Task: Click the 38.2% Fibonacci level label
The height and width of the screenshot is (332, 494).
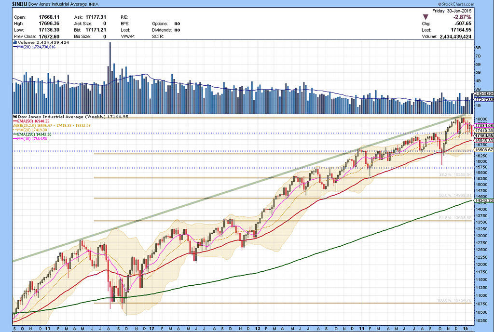Action: [x=455, y=174]
